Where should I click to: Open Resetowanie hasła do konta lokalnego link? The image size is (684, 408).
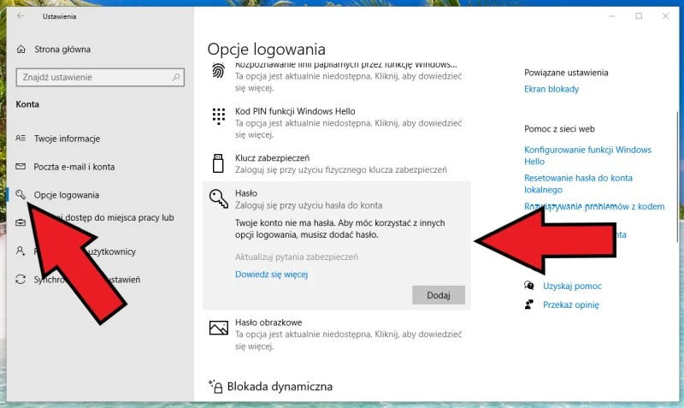click(578, 183)
